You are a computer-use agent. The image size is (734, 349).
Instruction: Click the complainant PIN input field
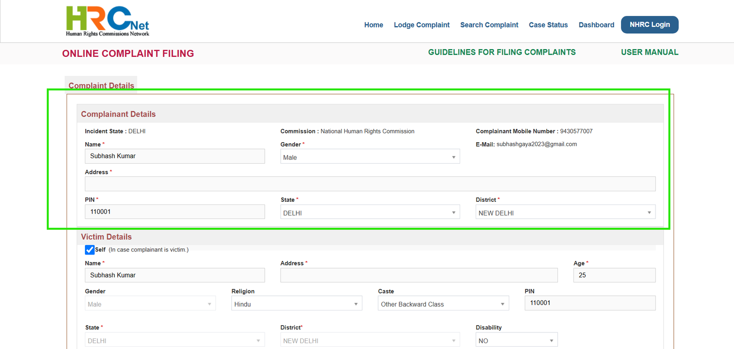[175, 211]
